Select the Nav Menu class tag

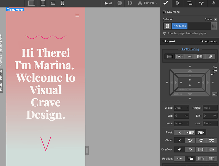coord(180,26)
